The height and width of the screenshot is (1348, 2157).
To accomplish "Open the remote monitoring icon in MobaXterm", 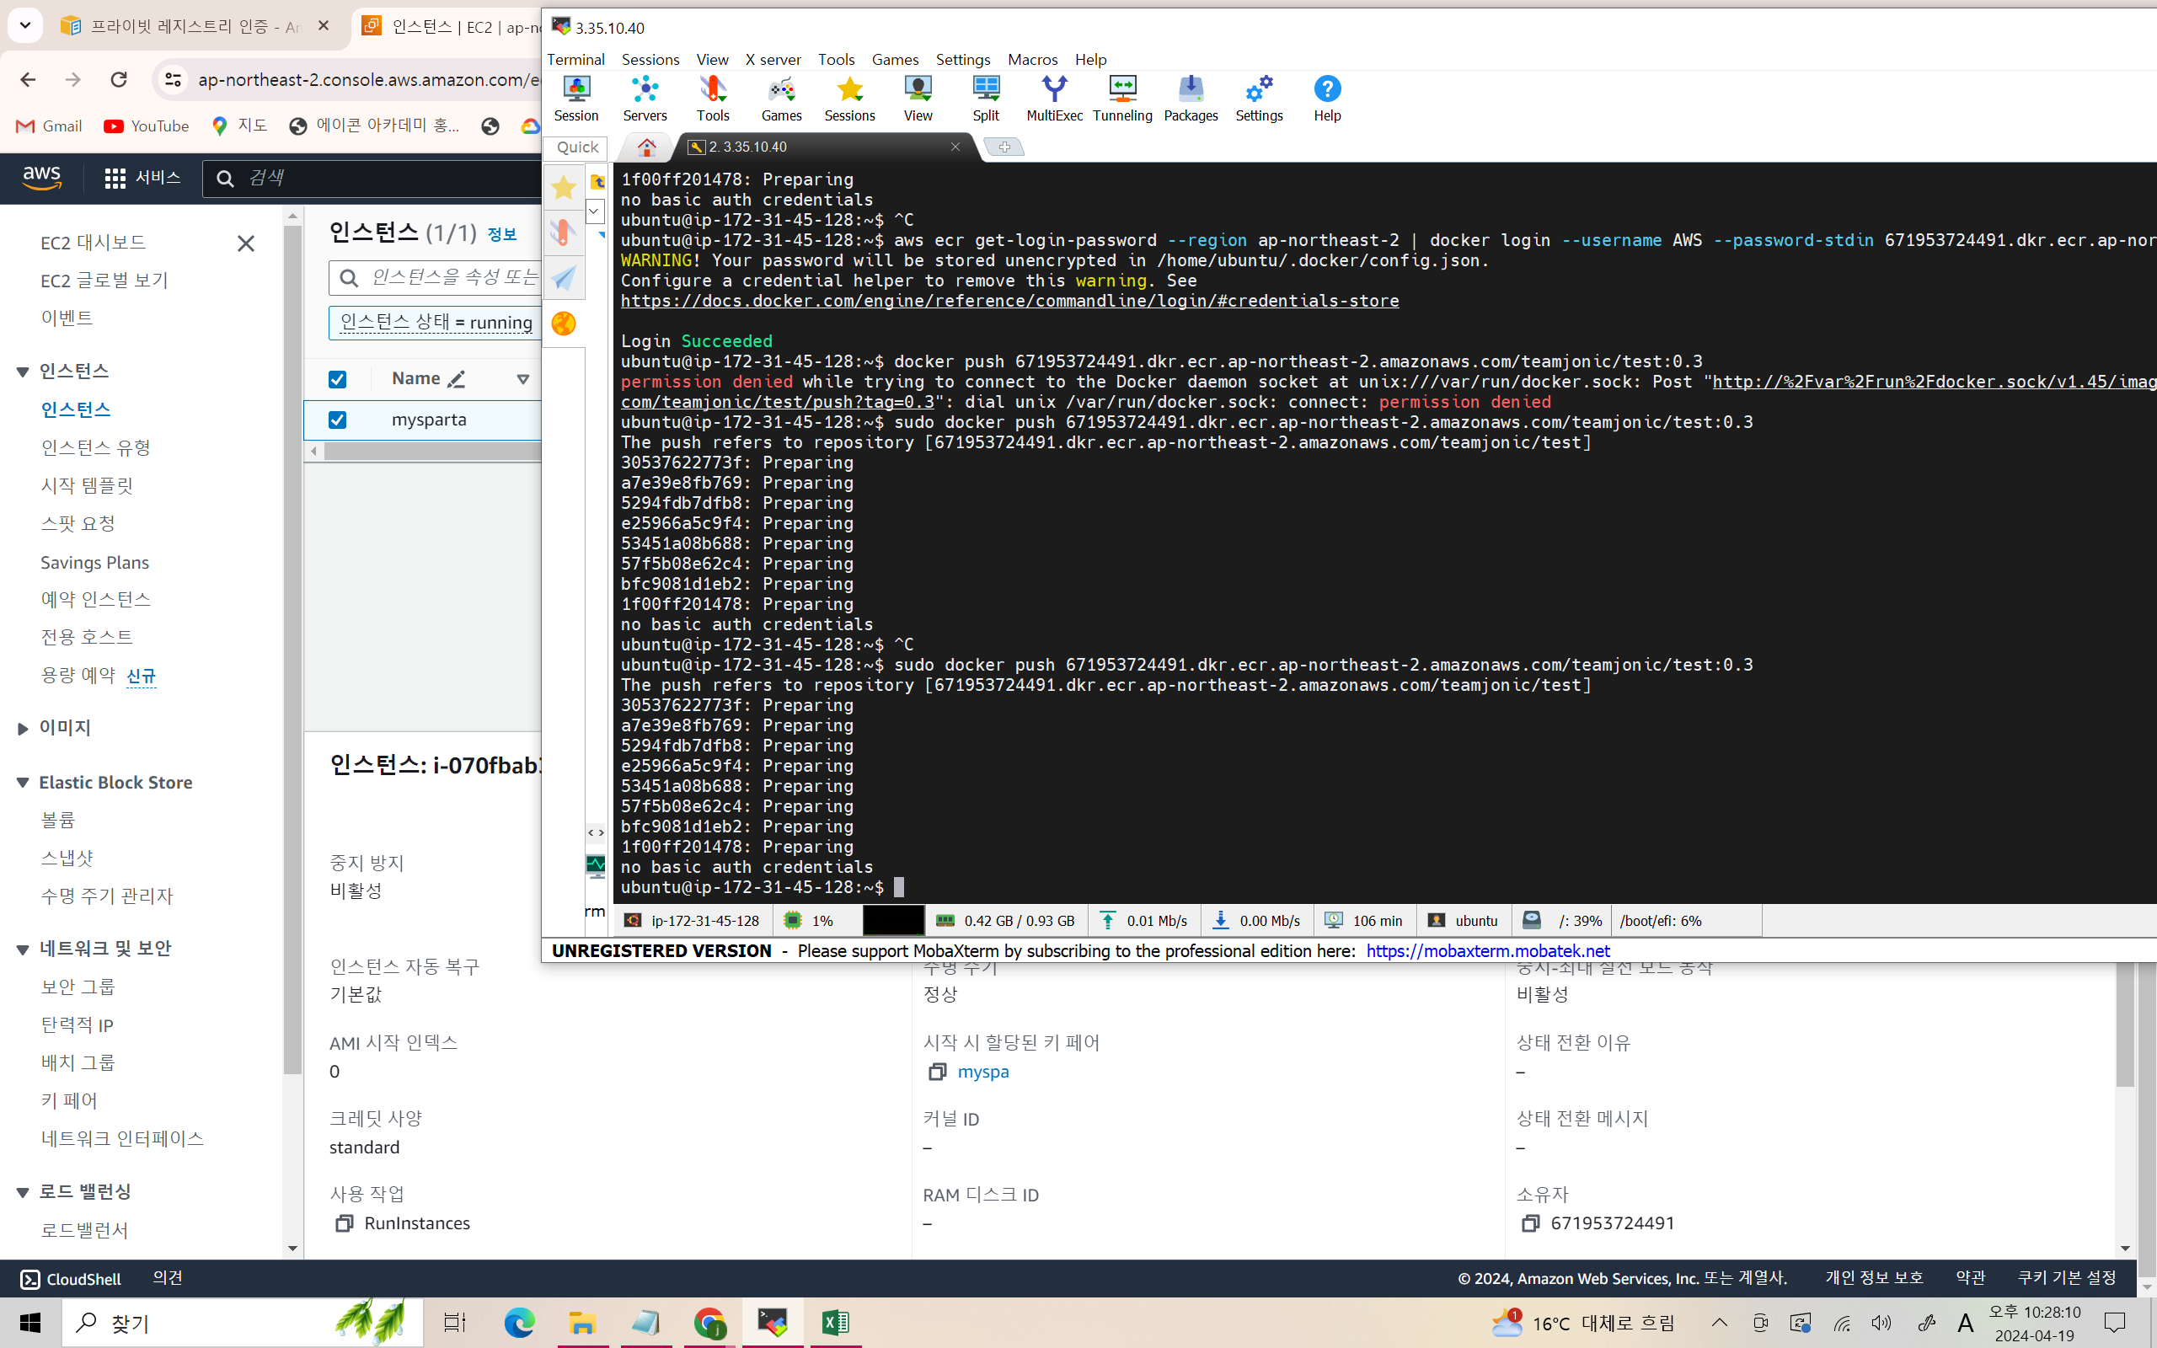I will coord(596,866).
